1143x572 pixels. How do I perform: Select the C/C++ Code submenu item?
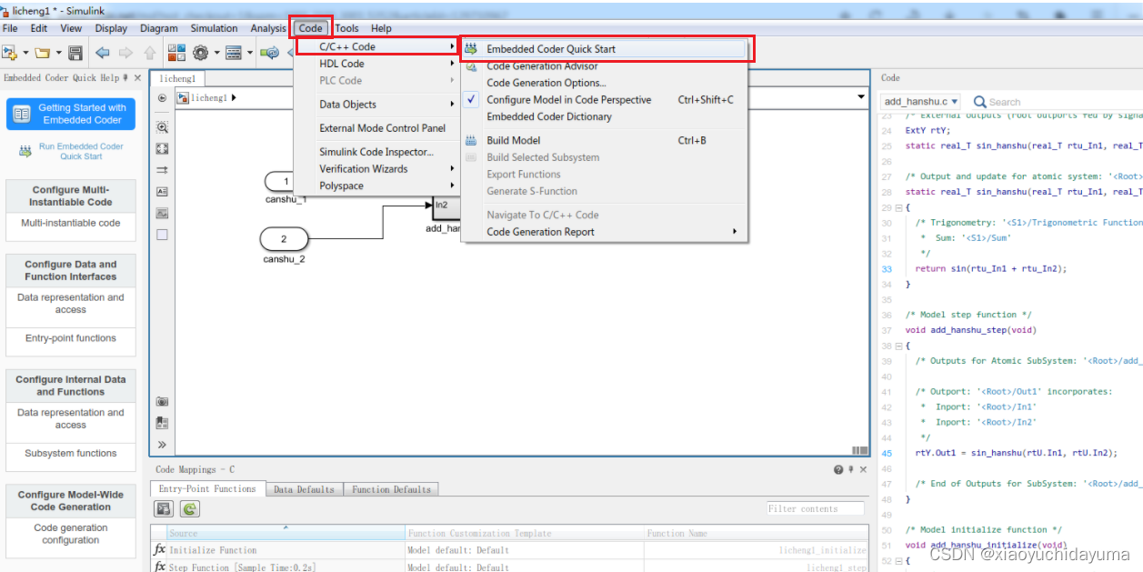(x=378, y=46)
